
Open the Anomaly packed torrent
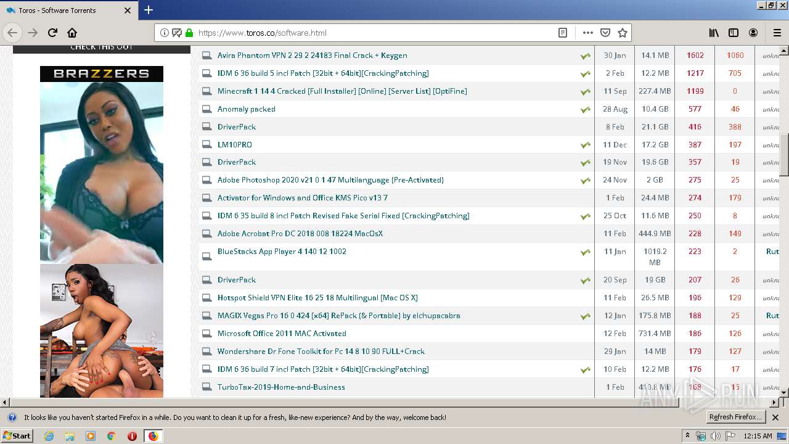247,109
